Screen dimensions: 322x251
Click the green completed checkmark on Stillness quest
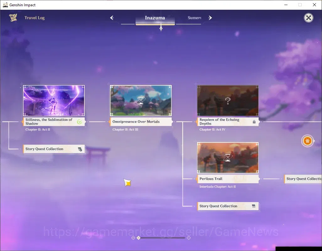pyautogui.click(x=79, y=122)
